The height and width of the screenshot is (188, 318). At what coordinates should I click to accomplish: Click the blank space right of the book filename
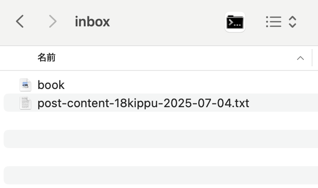click(x=190, y=85)
